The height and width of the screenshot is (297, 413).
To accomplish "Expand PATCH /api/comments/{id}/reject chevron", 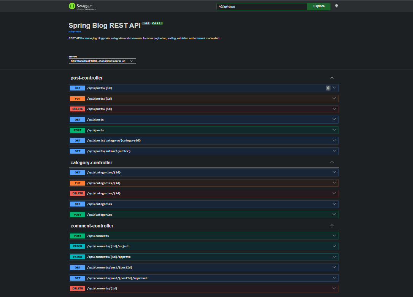I will pos(334,246).
